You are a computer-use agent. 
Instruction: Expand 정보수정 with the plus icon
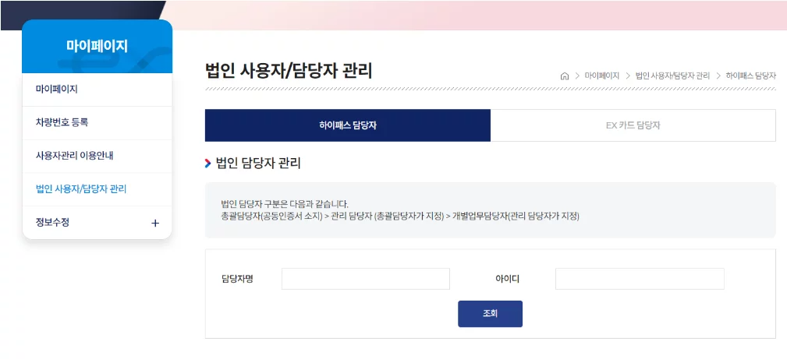155,223
